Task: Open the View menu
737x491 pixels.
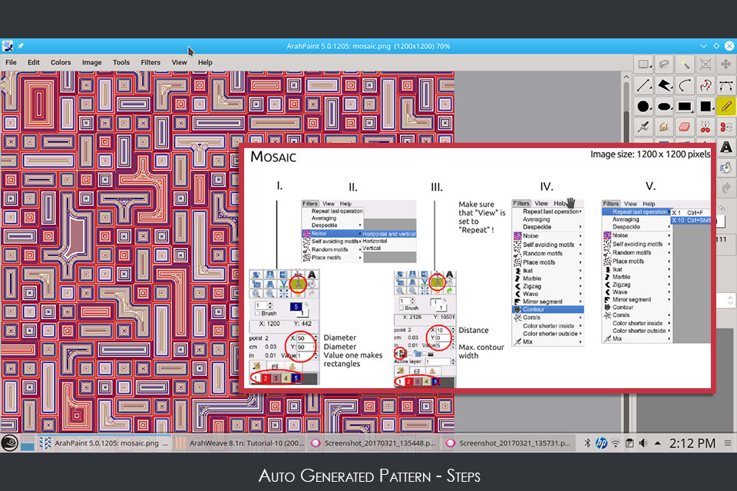Action: point(179,62)
